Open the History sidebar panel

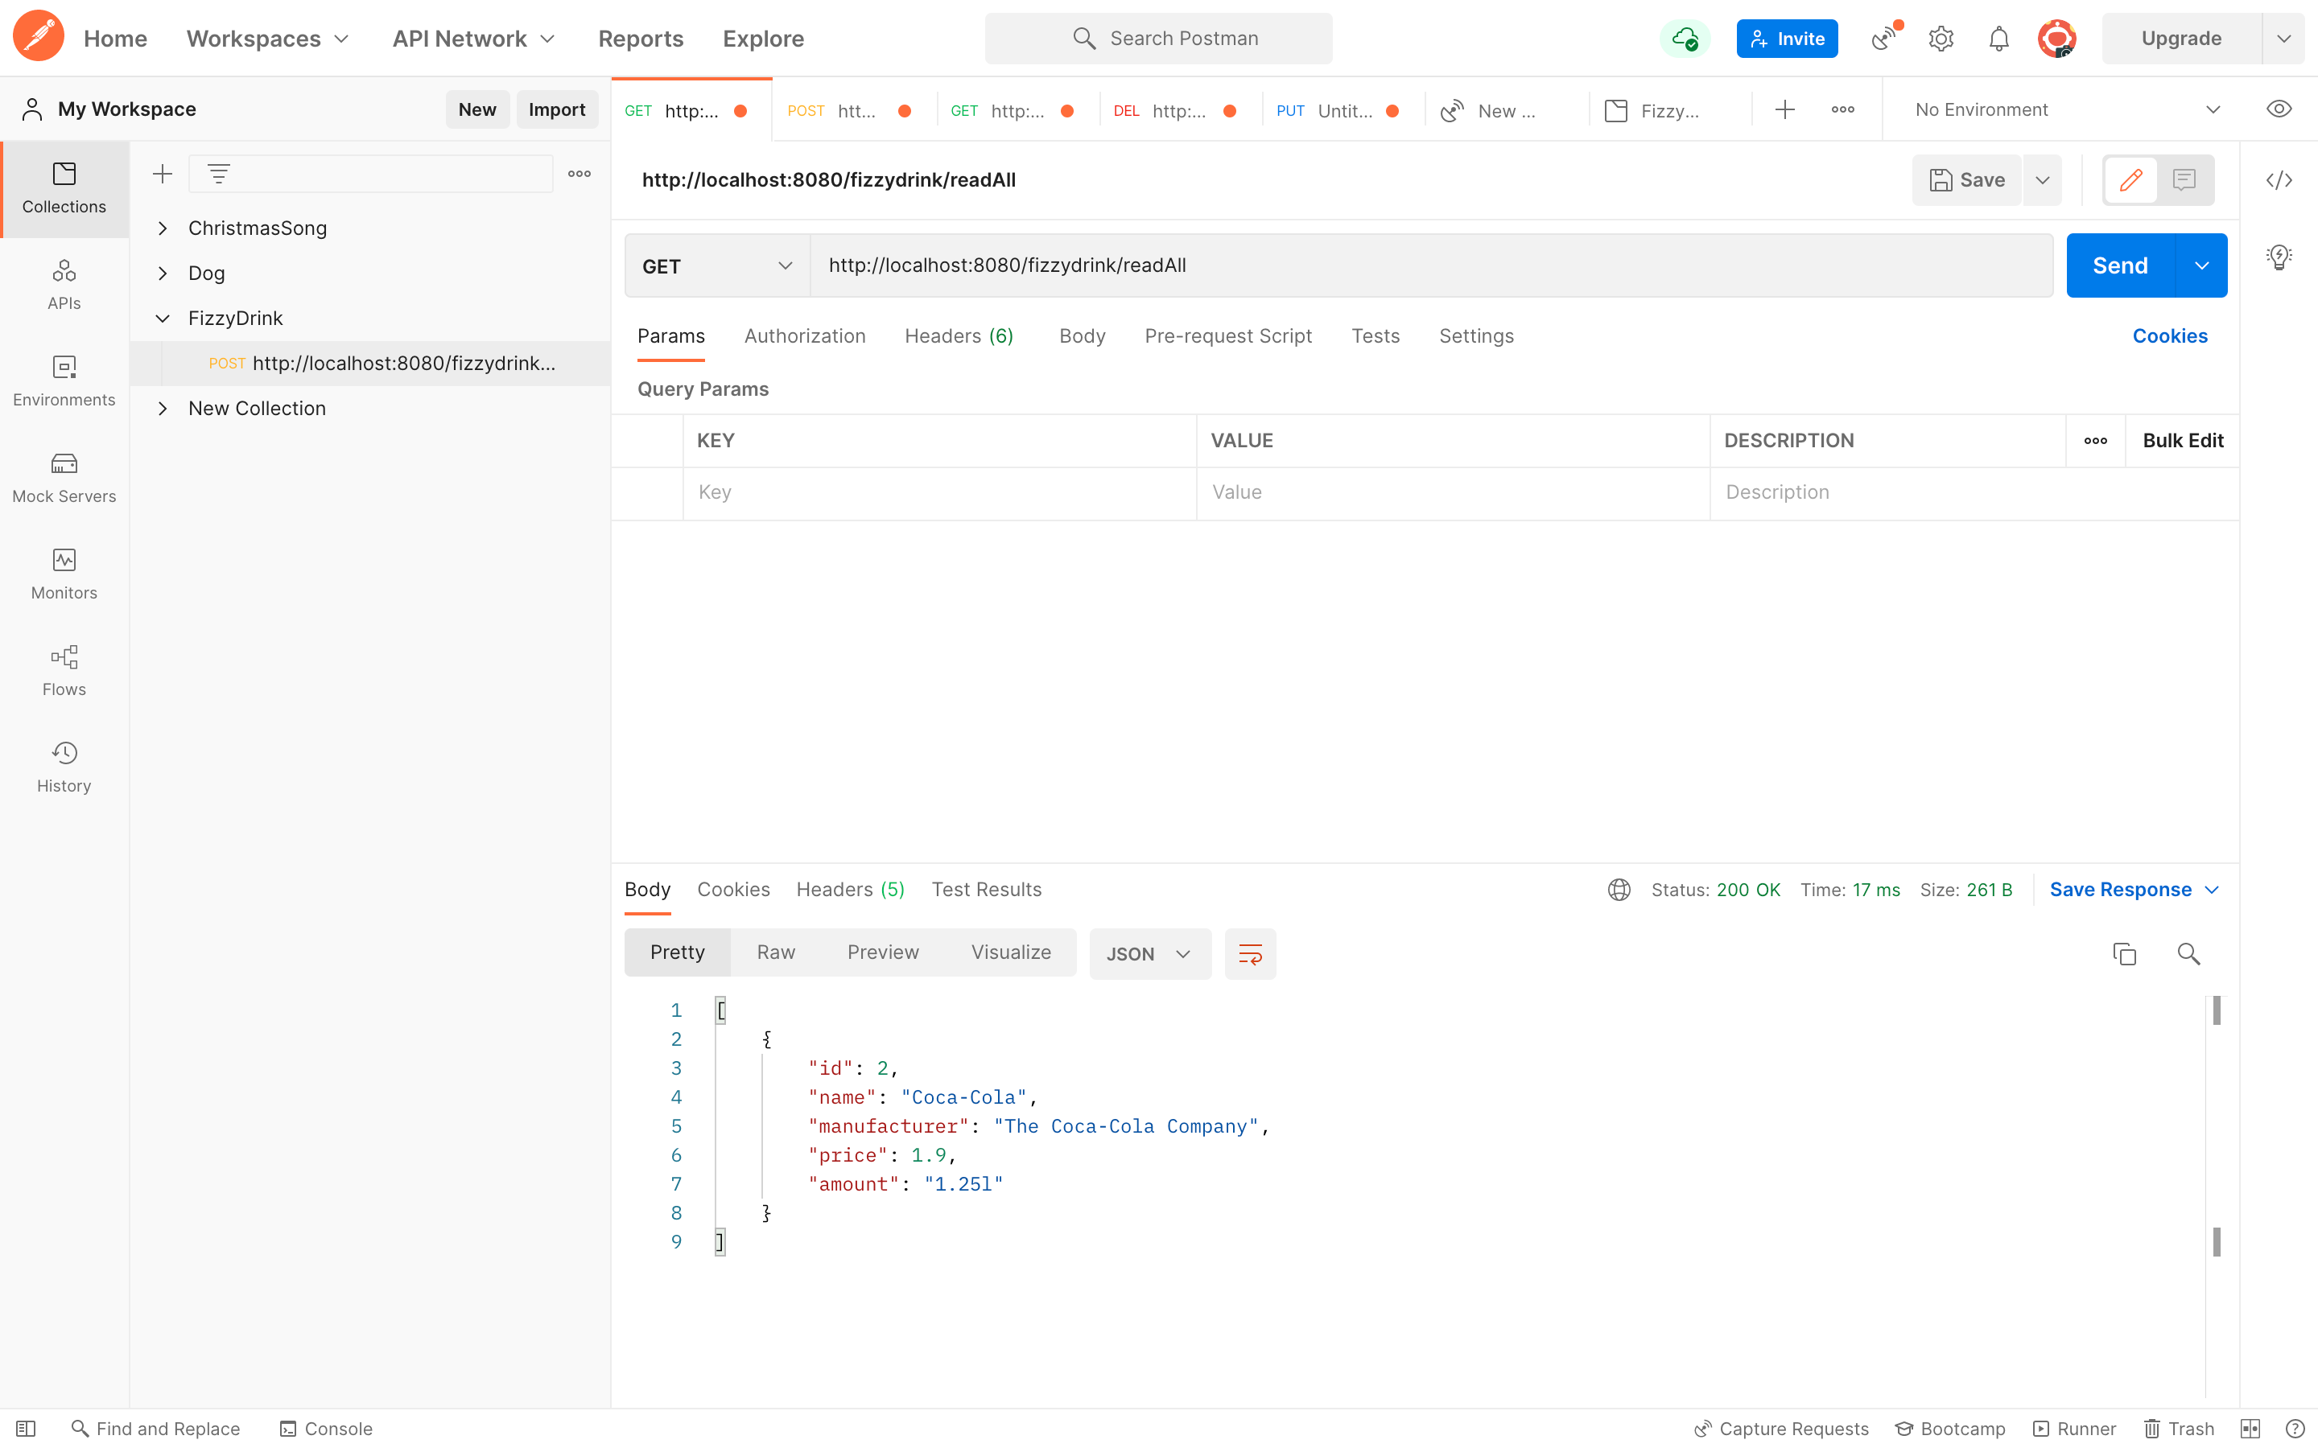pos(64,765)
